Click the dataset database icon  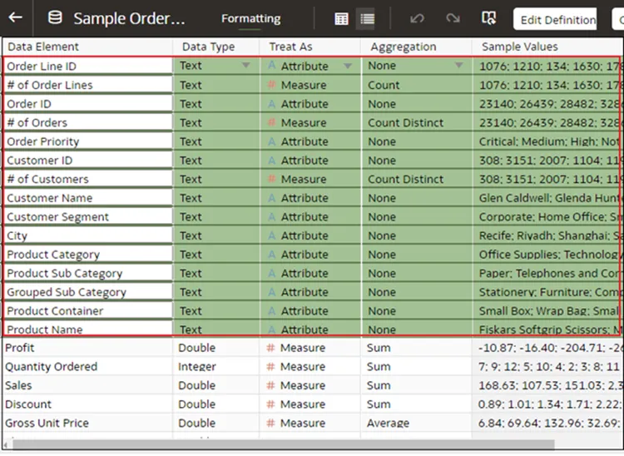pyautogui.click(x=55, y=18)
